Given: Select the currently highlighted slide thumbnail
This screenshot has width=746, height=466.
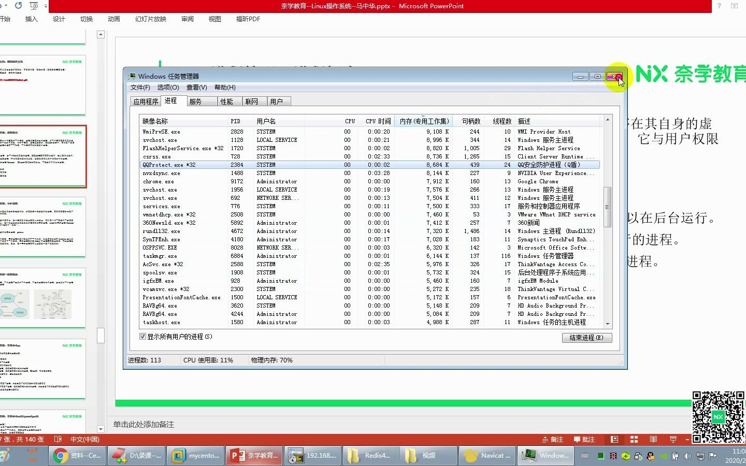Looking at the screenshot, I should click(42, 156).
